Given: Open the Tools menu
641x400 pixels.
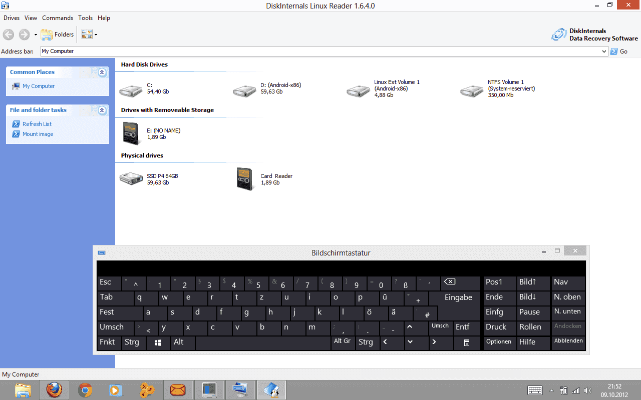Looking at the screenshot, I should [86, 18].
